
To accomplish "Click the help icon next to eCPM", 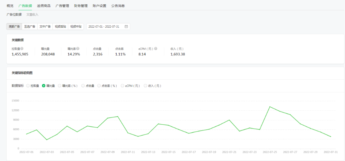I will 156,49.
